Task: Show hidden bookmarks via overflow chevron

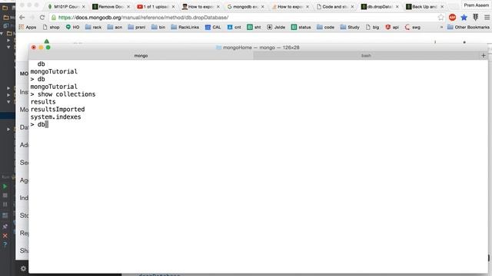Action: [441, 28]
